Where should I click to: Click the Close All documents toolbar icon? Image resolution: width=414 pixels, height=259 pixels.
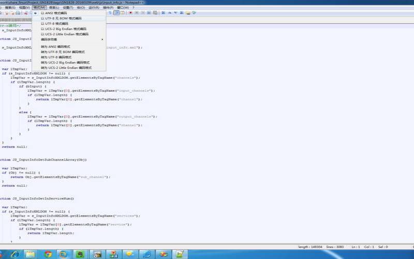[12, 12]
